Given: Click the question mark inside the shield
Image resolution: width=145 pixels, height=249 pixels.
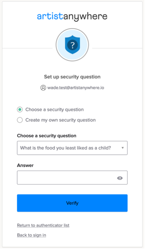Looking at the screenshot, I should coord(72,45).
